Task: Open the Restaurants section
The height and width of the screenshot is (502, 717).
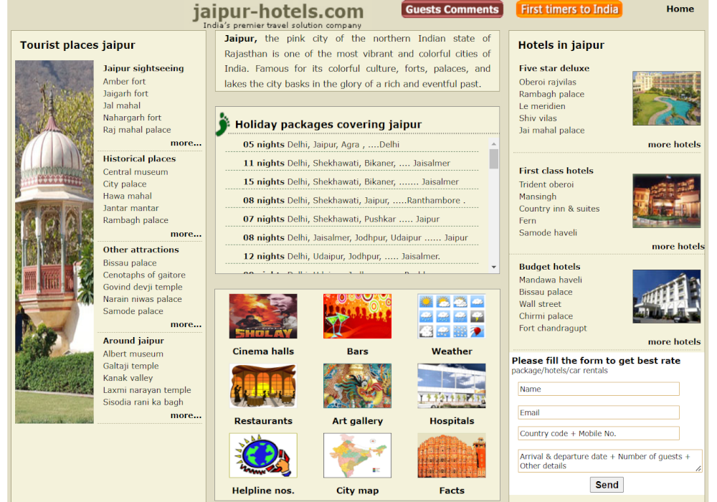Action: (x=263, y=386)
